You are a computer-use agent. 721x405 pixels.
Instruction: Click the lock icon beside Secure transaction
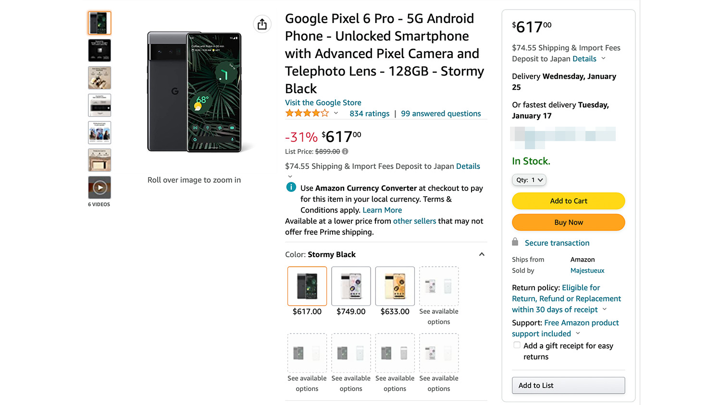tap(515, 242)
